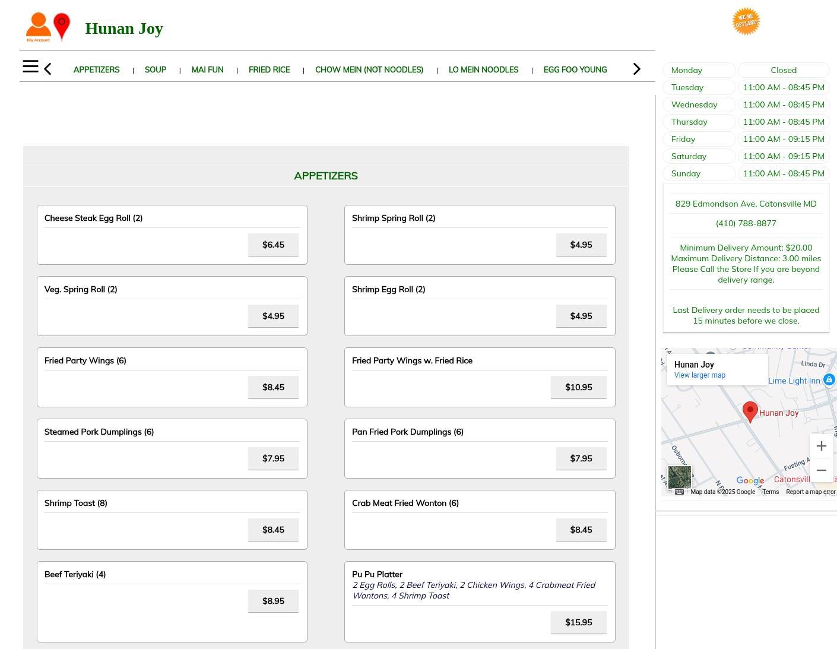
Task: Click View larger map link
Action: (699, 375)
